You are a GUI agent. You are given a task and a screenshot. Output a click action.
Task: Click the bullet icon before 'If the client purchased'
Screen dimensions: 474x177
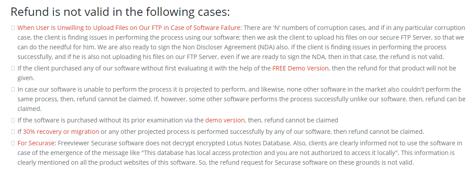(x=13, y=68)
